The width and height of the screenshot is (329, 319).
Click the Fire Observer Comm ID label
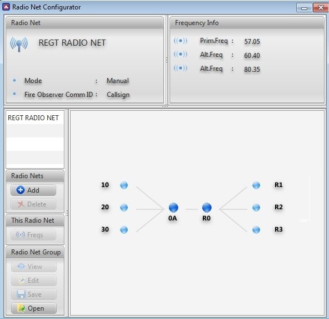(x=58, y=95)
